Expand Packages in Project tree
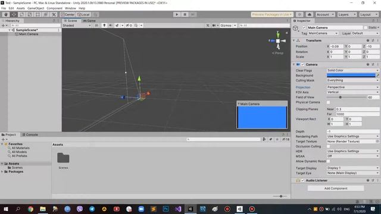This screenshot has width=381, height=214. click(2, 172)
